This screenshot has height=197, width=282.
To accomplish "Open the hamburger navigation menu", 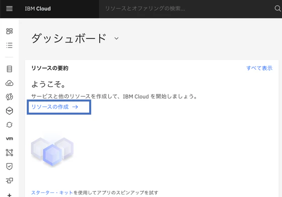I will tap(10, 9).
